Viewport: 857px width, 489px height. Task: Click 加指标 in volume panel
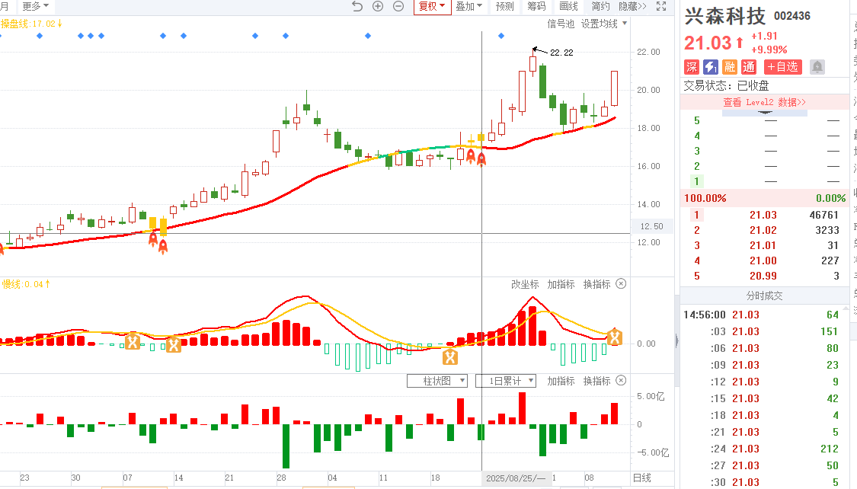(561, 381)
